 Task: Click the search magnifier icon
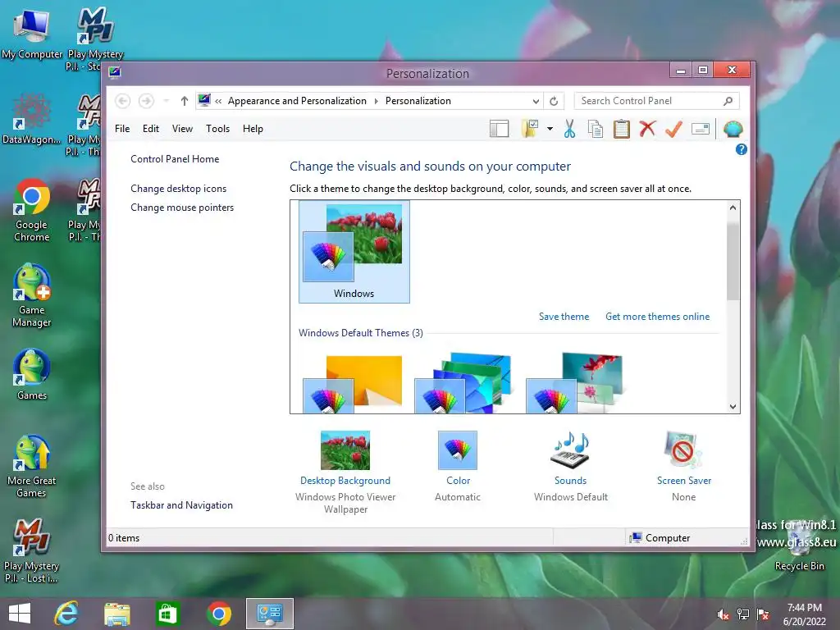[x=728, y=101]
